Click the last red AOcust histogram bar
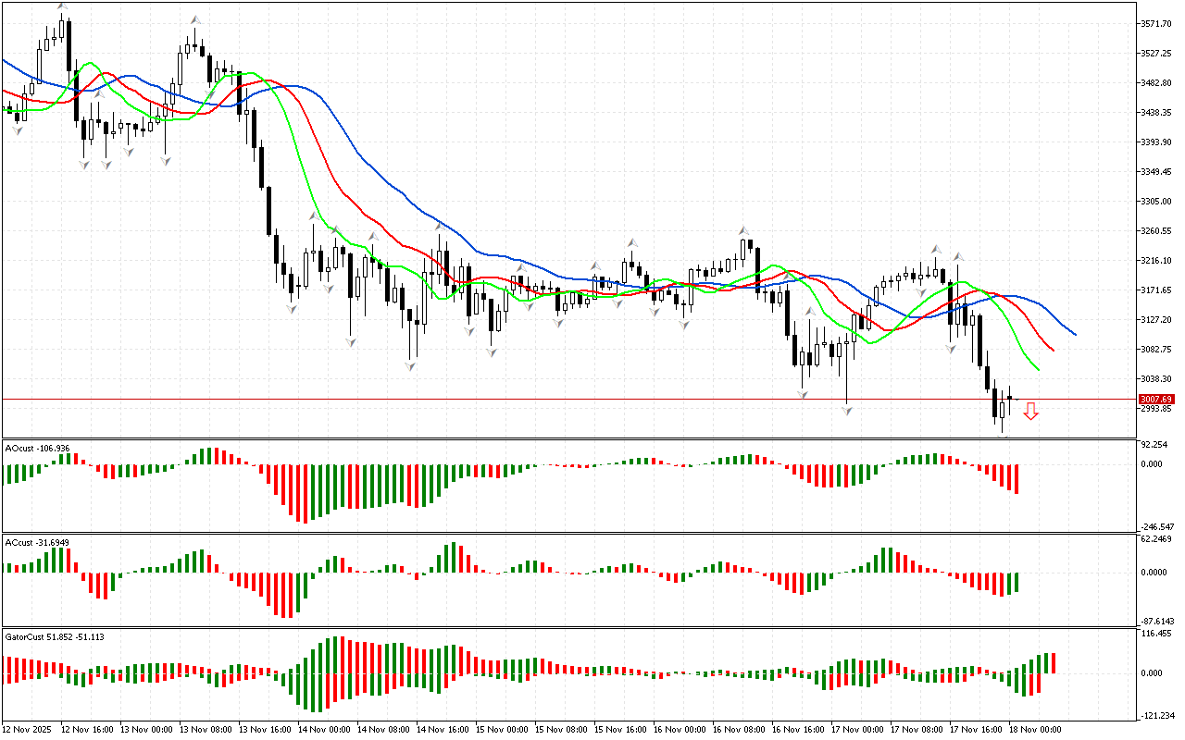Viewport: 1185px width, 740px height. (1017, 478)
